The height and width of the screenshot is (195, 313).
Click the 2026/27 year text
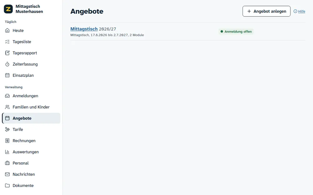107,29
